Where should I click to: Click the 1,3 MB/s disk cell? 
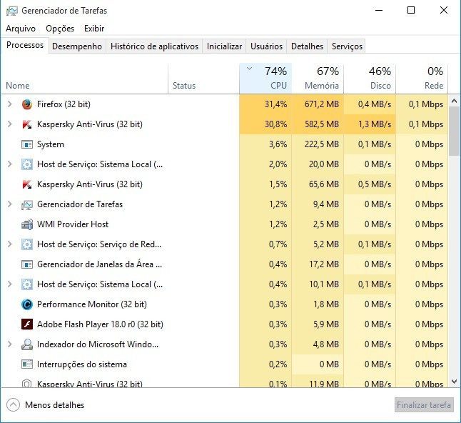pyautogui.click(x=370, y=124)
